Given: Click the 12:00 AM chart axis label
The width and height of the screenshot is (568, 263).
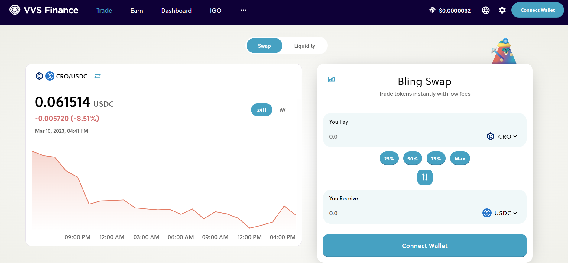Looking at the screenshot, I should pyautogui.click(x=112, y=237).
